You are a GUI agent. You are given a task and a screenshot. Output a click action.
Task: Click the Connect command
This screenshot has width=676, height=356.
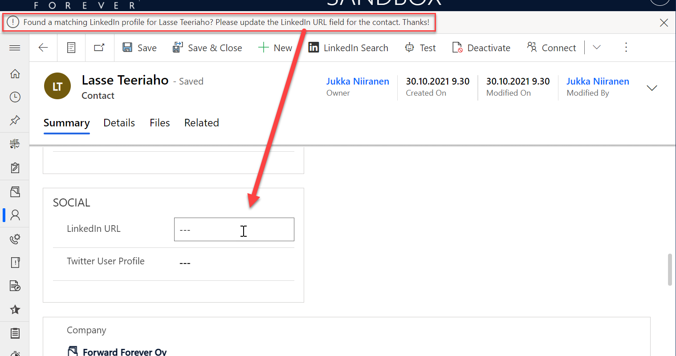[551, 48]
